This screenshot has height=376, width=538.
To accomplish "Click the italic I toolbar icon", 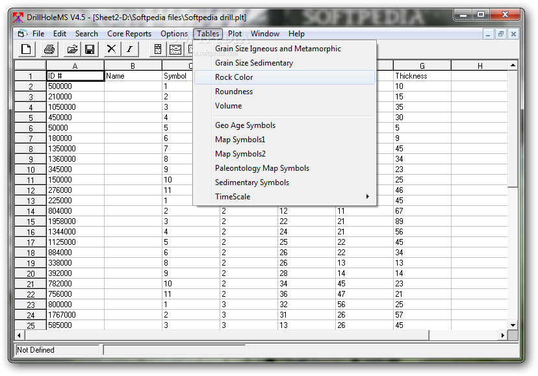I will coord(130,49).
